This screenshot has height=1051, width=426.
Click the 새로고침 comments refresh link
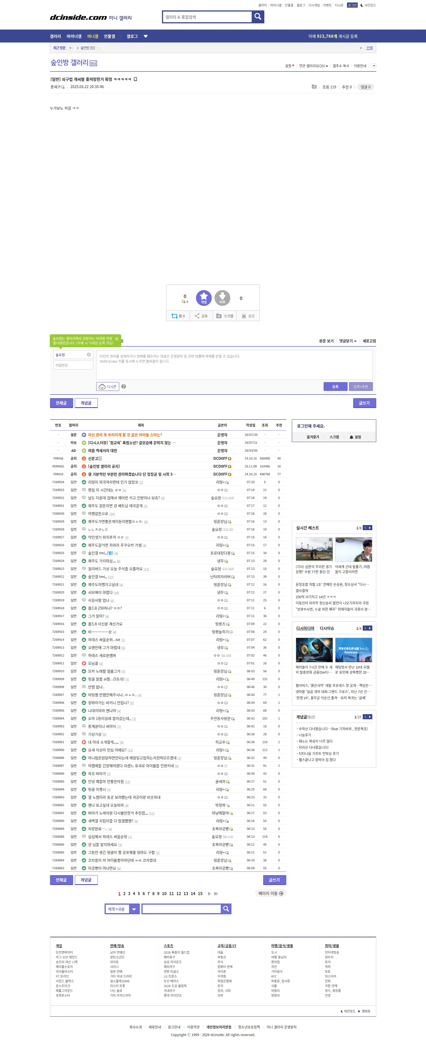tap(369, 341)
